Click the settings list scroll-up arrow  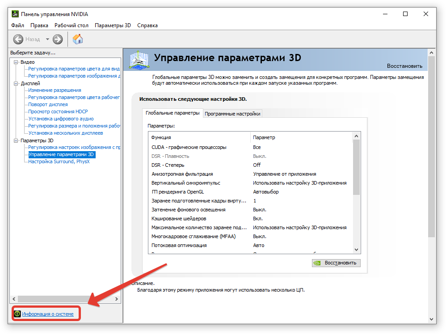(x=357, y=136)
